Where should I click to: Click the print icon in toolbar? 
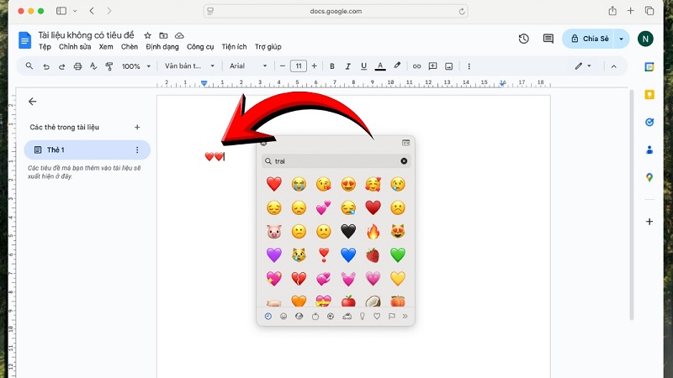pyautogui.click(x=77, y=66)
